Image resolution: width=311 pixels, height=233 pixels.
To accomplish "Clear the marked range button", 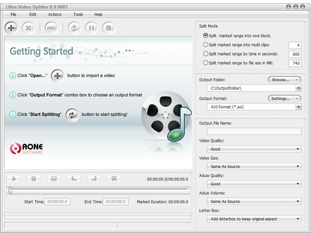I will pos(114,179).
